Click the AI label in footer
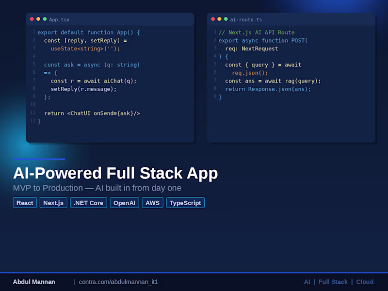The height and width of the screenshot is (291, 388). pyautogui.click(x=307, y=282)
